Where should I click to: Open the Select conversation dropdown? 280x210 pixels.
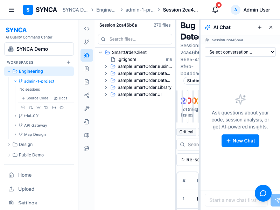240,52
